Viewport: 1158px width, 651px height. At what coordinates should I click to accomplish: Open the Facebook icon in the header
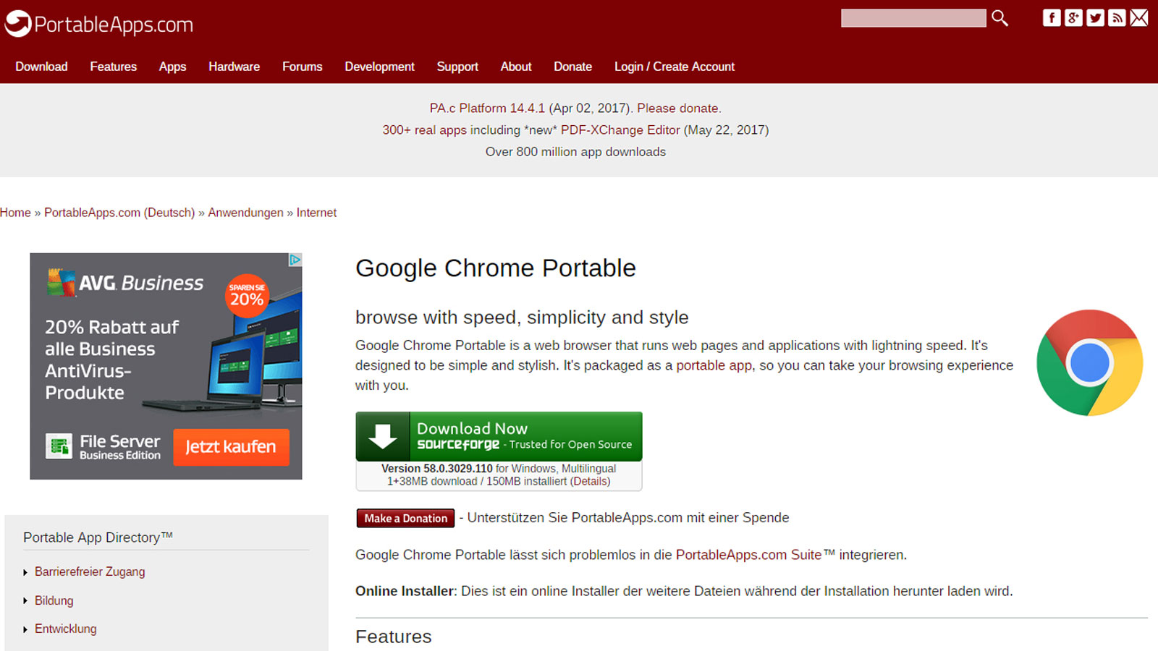tap(1052, 18)
